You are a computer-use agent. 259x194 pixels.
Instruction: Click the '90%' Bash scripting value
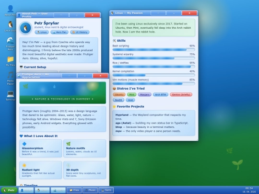click(192, 46)
